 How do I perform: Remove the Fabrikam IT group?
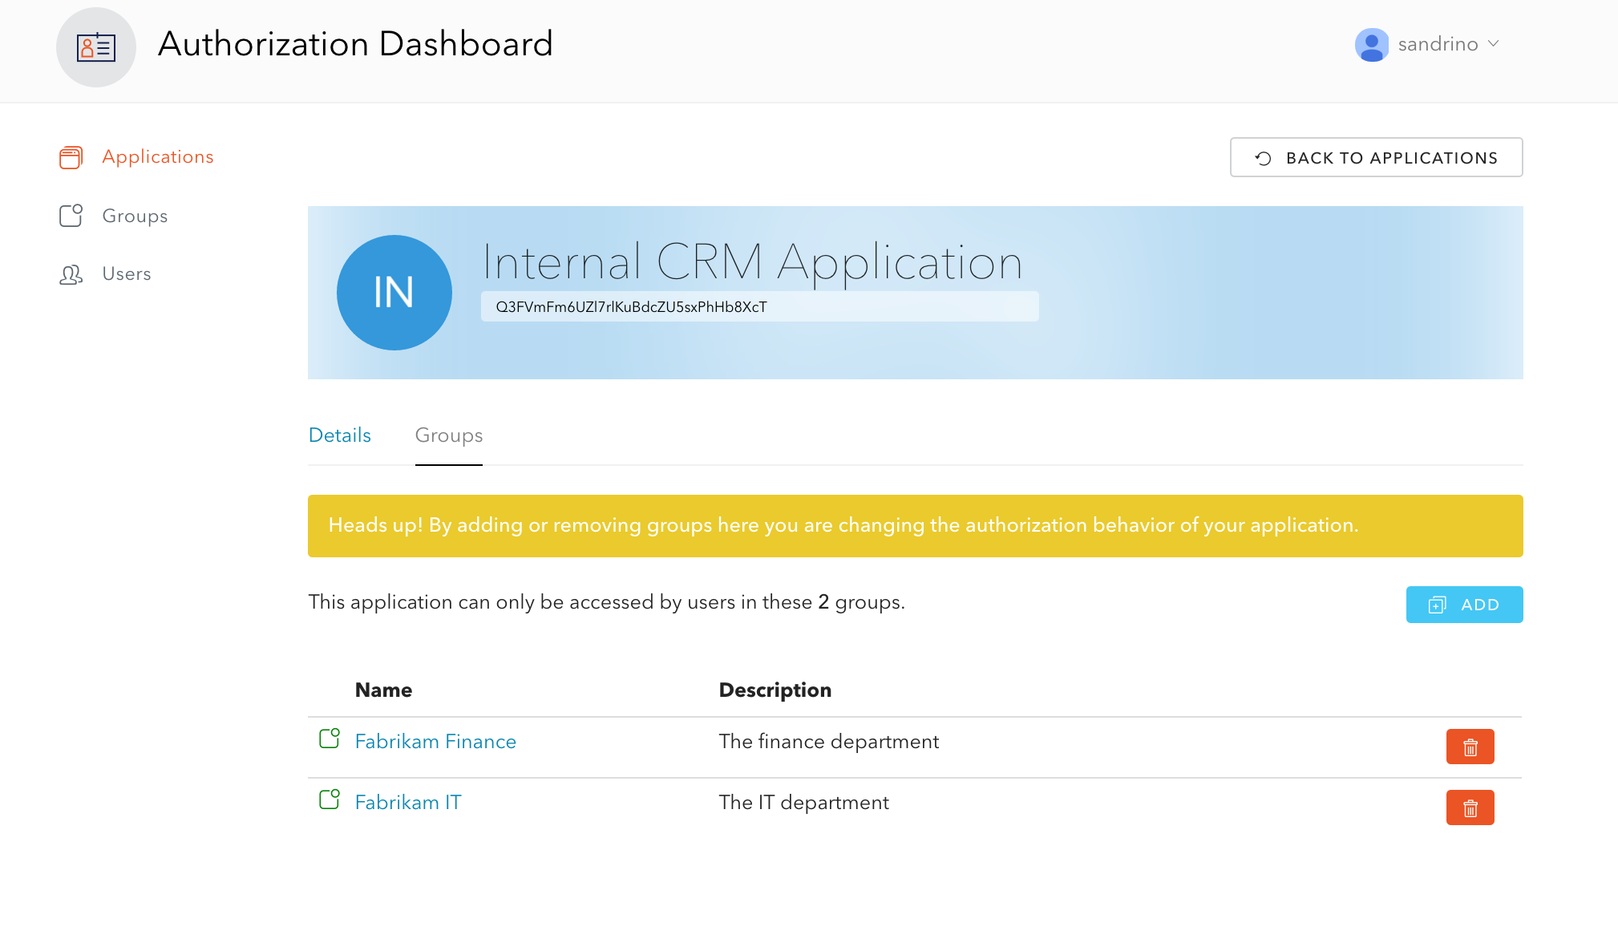click(x=1470, y=807)
